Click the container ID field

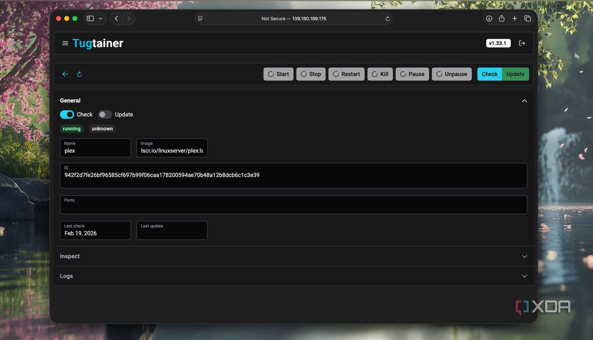pyautogui.click(x=294, y=175)
